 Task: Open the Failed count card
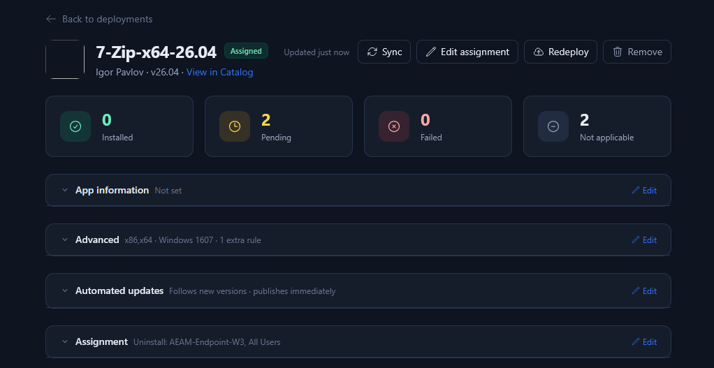pyautogui.click(x=438, y=126)
